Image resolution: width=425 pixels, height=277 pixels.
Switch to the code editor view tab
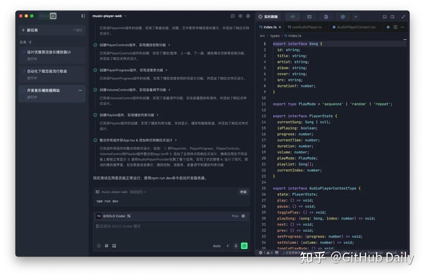(293, 17)
